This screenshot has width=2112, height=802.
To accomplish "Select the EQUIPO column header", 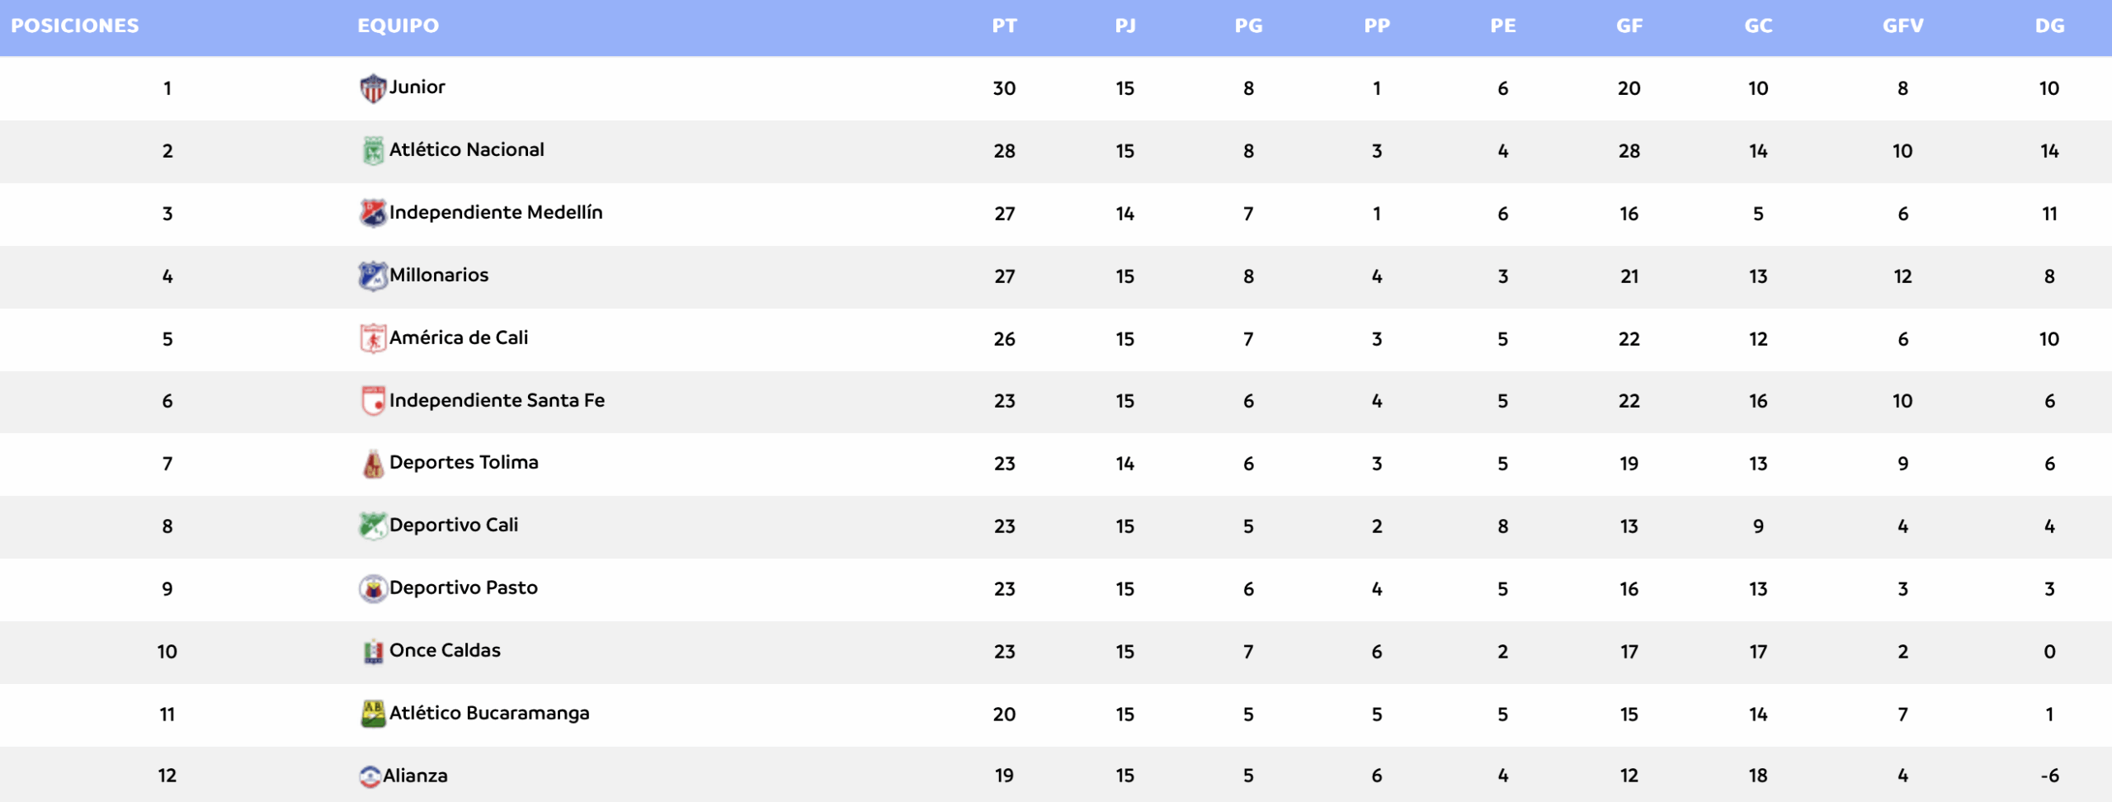I will [x=398, y=26].
